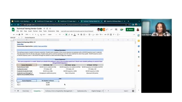Open the text color picker
The width and height of the screenshot is (182, 102).
(x=75, y=35)
